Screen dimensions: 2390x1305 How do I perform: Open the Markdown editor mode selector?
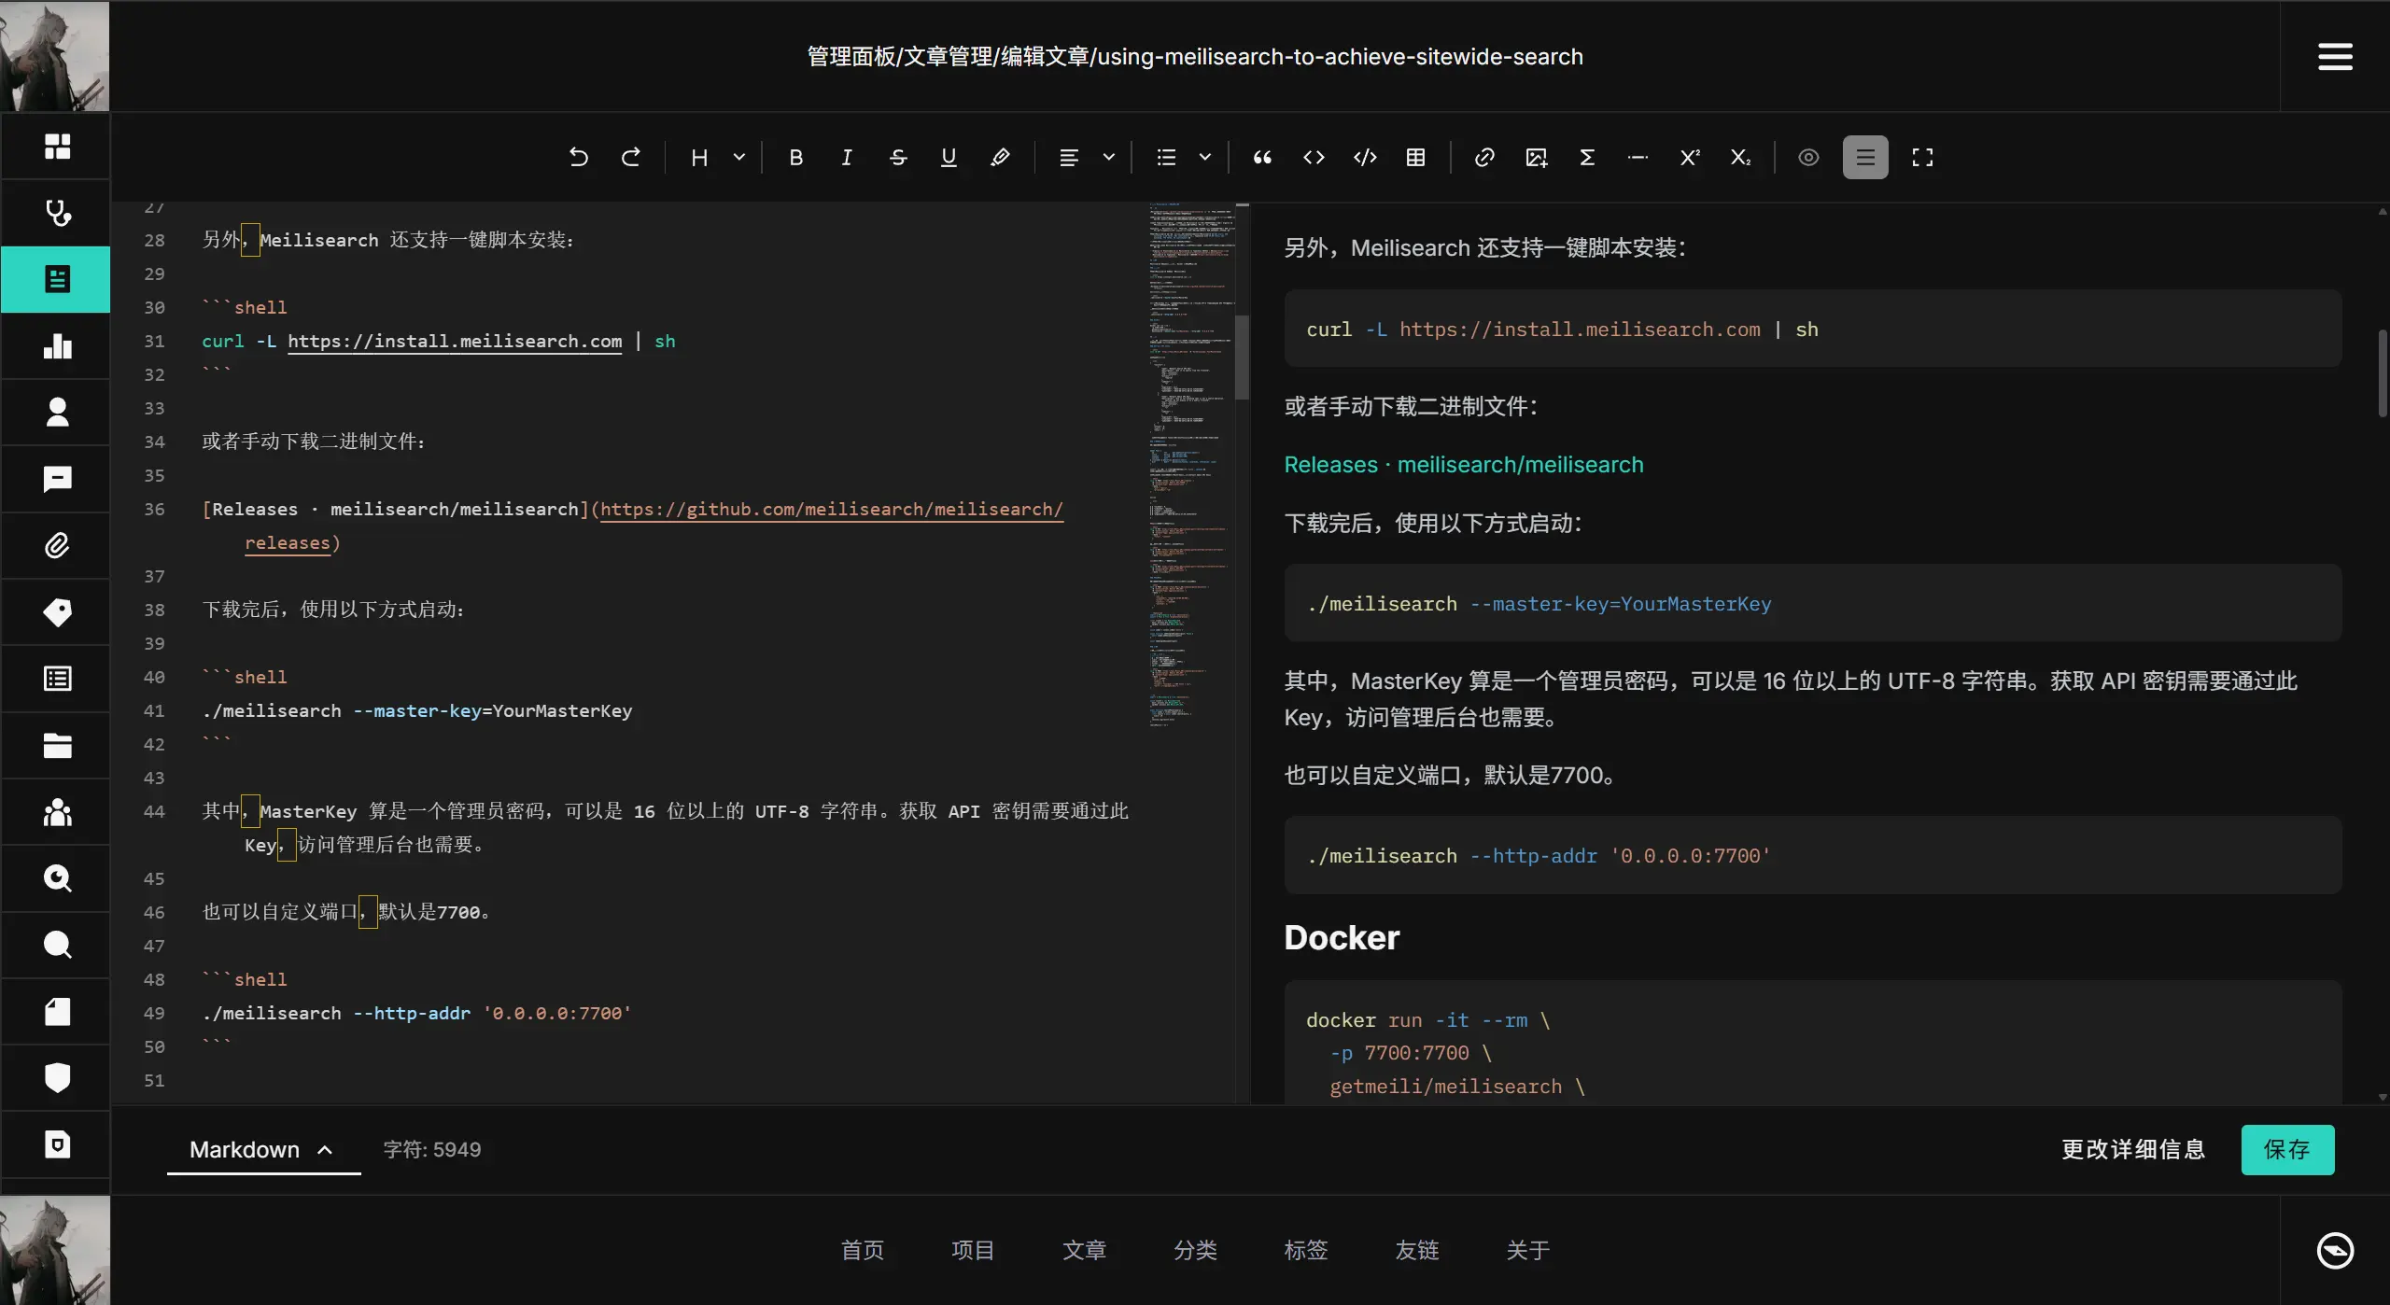tap(262, 1149)
